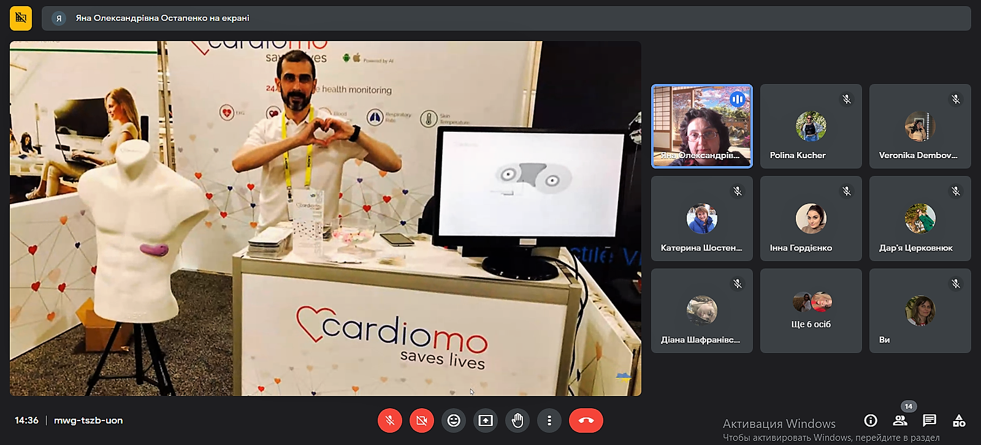This screenshot has width=981, height=445.
Task: Click the Я avatar in presenter banner
Action: [59, 18]
